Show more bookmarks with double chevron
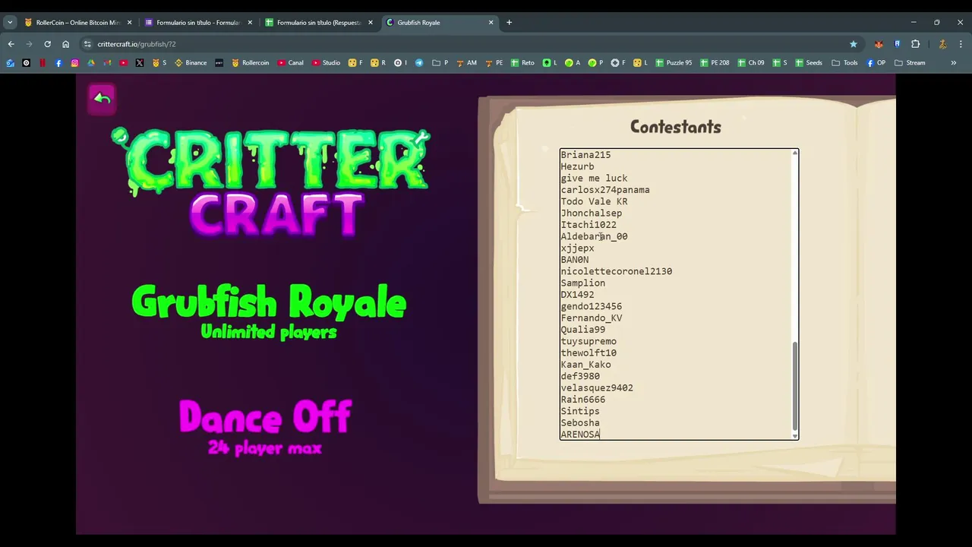Image resolution: width=972 pixels, height=547 pixels. (x=954, y=63)
